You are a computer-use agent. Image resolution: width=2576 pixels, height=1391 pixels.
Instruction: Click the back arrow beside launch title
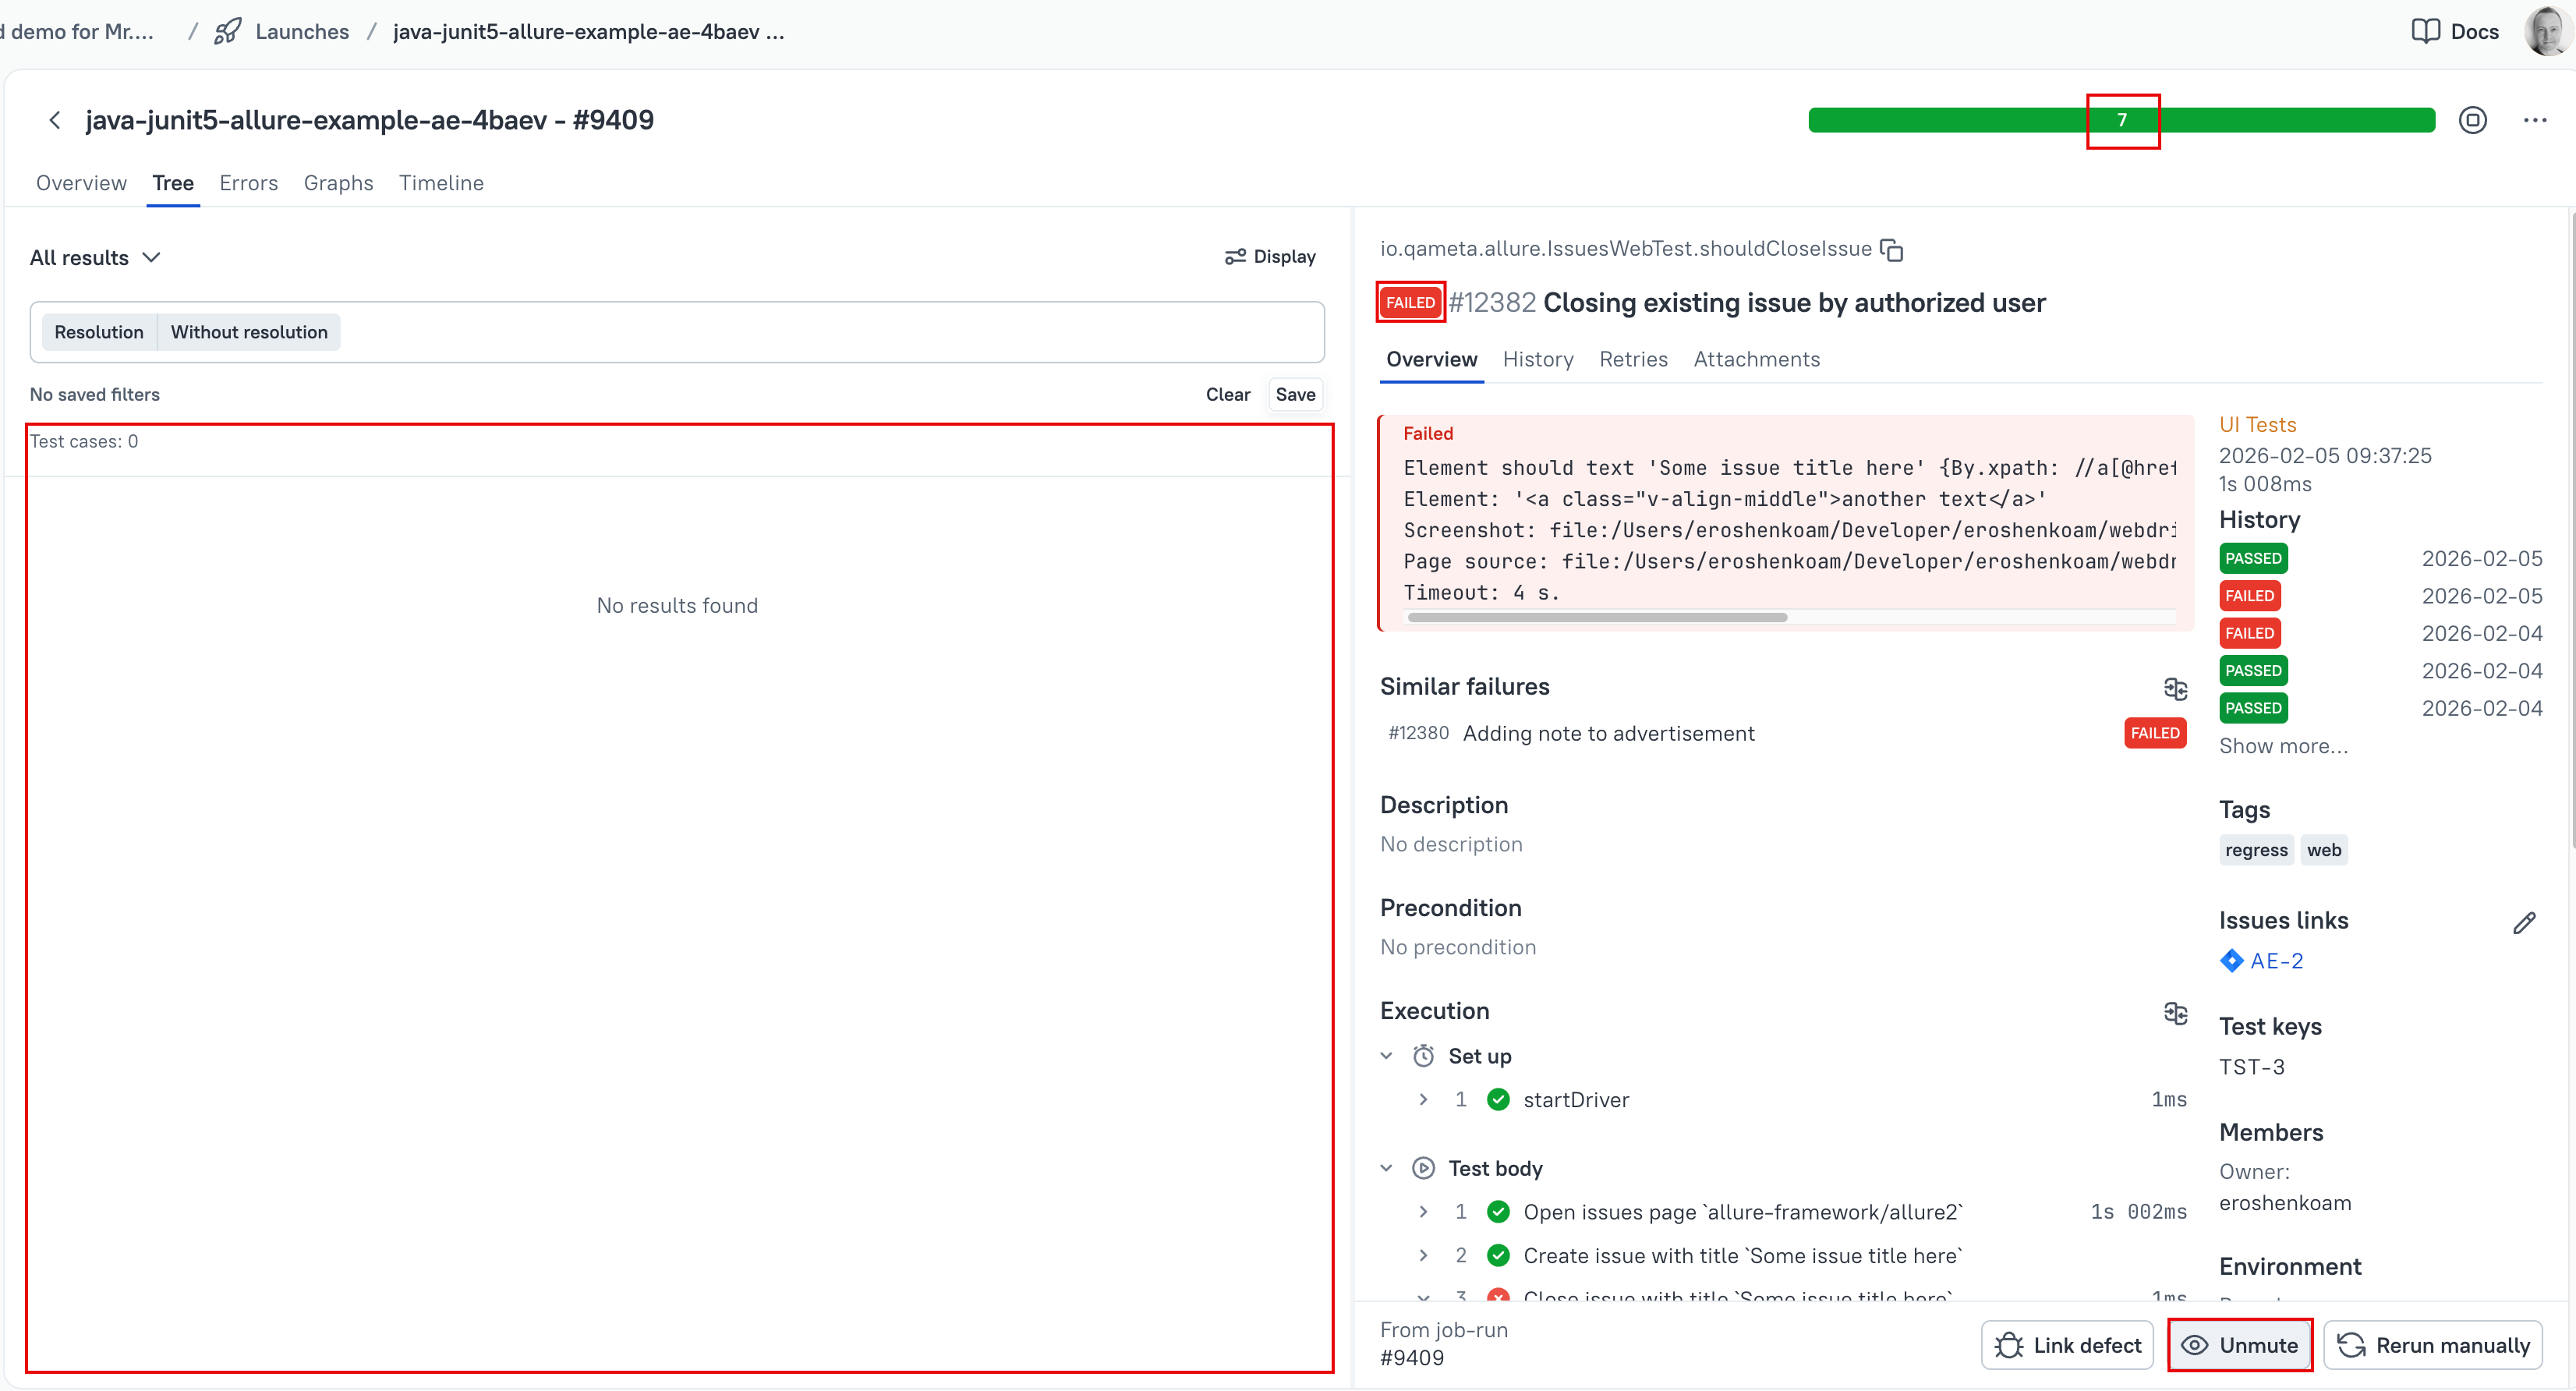click(55, 120)
